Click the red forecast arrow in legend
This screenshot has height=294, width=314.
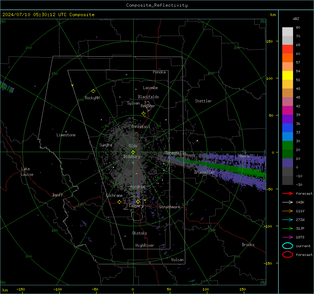coord(287,193)
